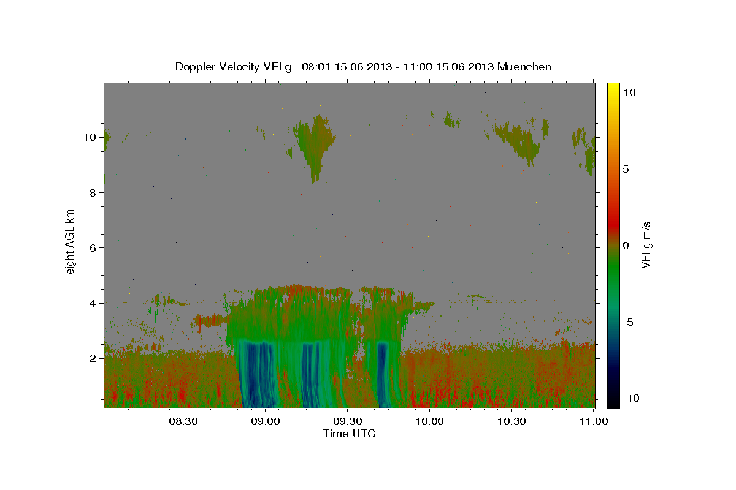Click the colorbar value -10 label
Image resolution: width=736 pixels, height=490 pixels.
click(x=632, y=399)
